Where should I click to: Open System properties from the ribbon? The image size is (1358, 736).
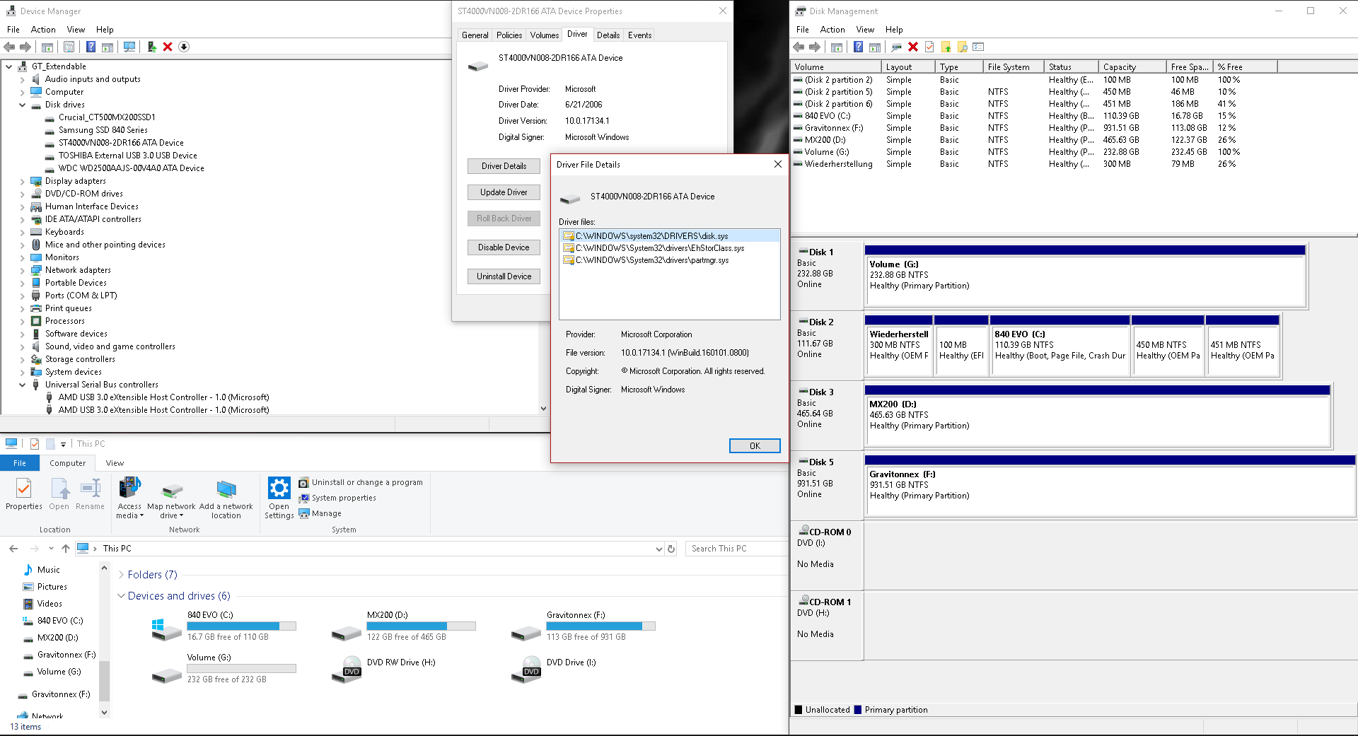[337, 498]
